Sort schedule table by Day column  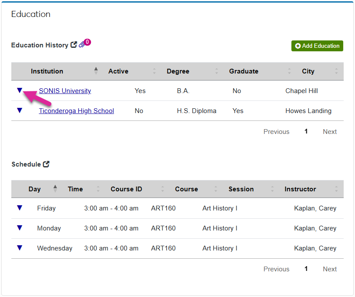35,189
